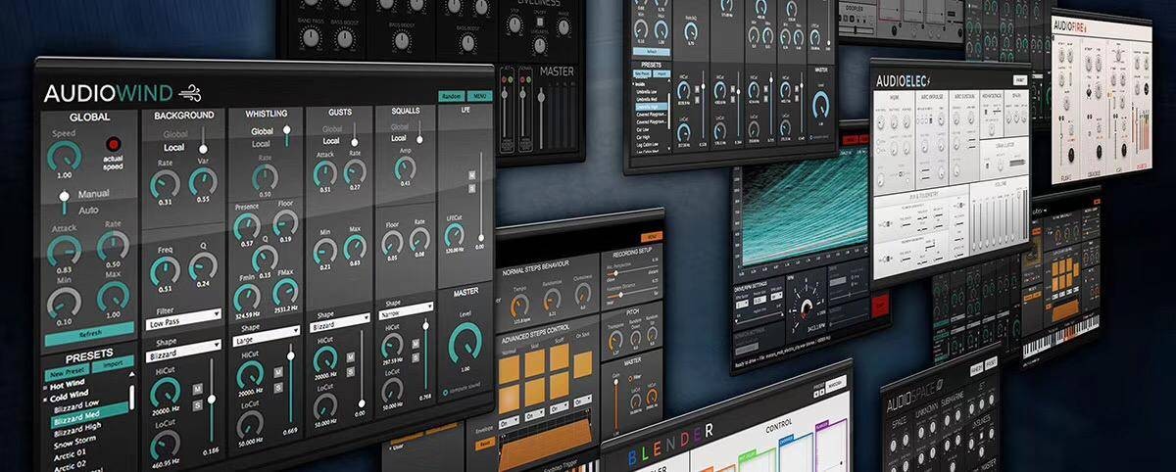Screen dimensions: 1176x472
Task: Click the Global Max knob
Action: tap(113, 295)
